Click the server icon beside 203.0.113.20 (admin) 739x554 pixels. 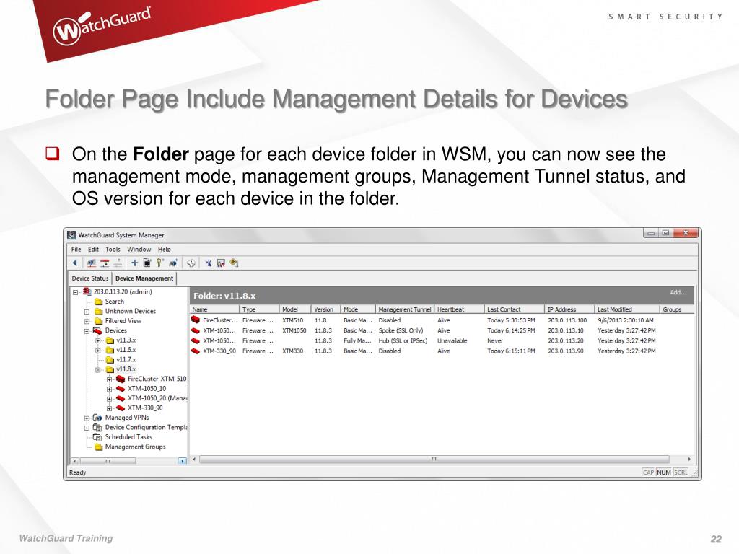click(x=87, y=291)
